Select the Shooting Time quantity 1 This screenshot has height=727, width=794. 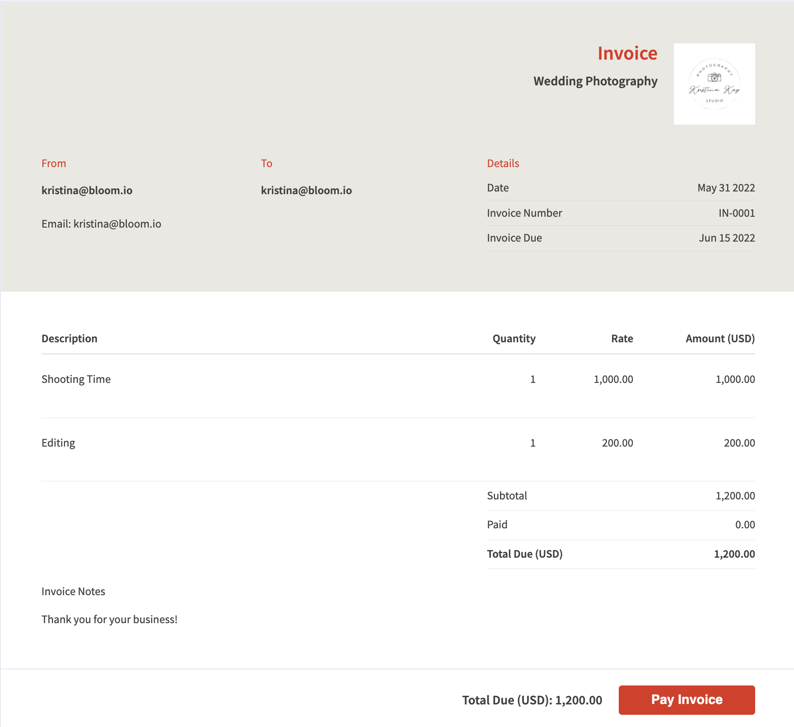tap(533, 379)
